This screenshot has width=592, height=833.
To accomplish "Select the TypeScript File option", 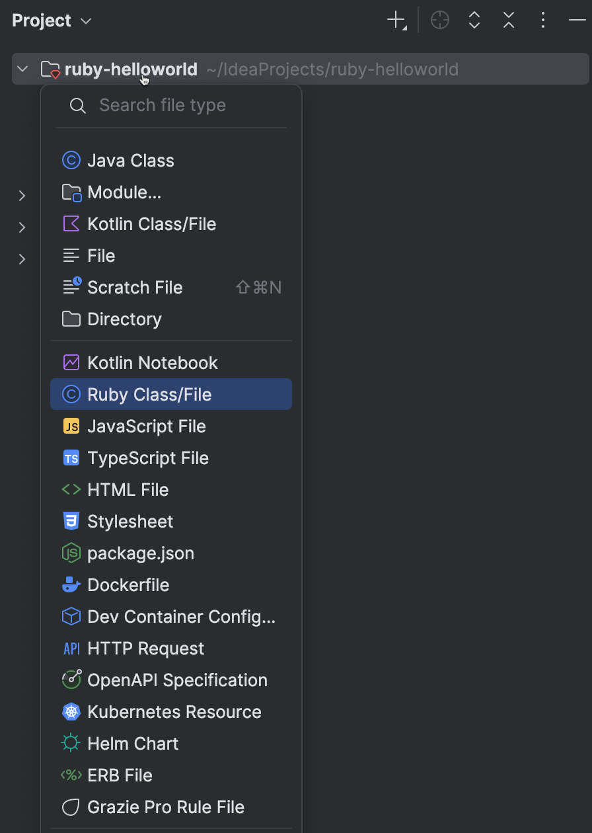I will click(147, 457).
